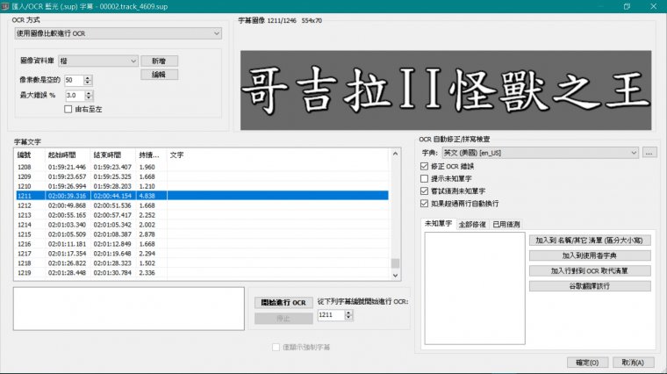Enable the 提示未知單字 checkbox
Image resolution: width=667 pixels, height=374 pixels.
click(x=424, y=179)
